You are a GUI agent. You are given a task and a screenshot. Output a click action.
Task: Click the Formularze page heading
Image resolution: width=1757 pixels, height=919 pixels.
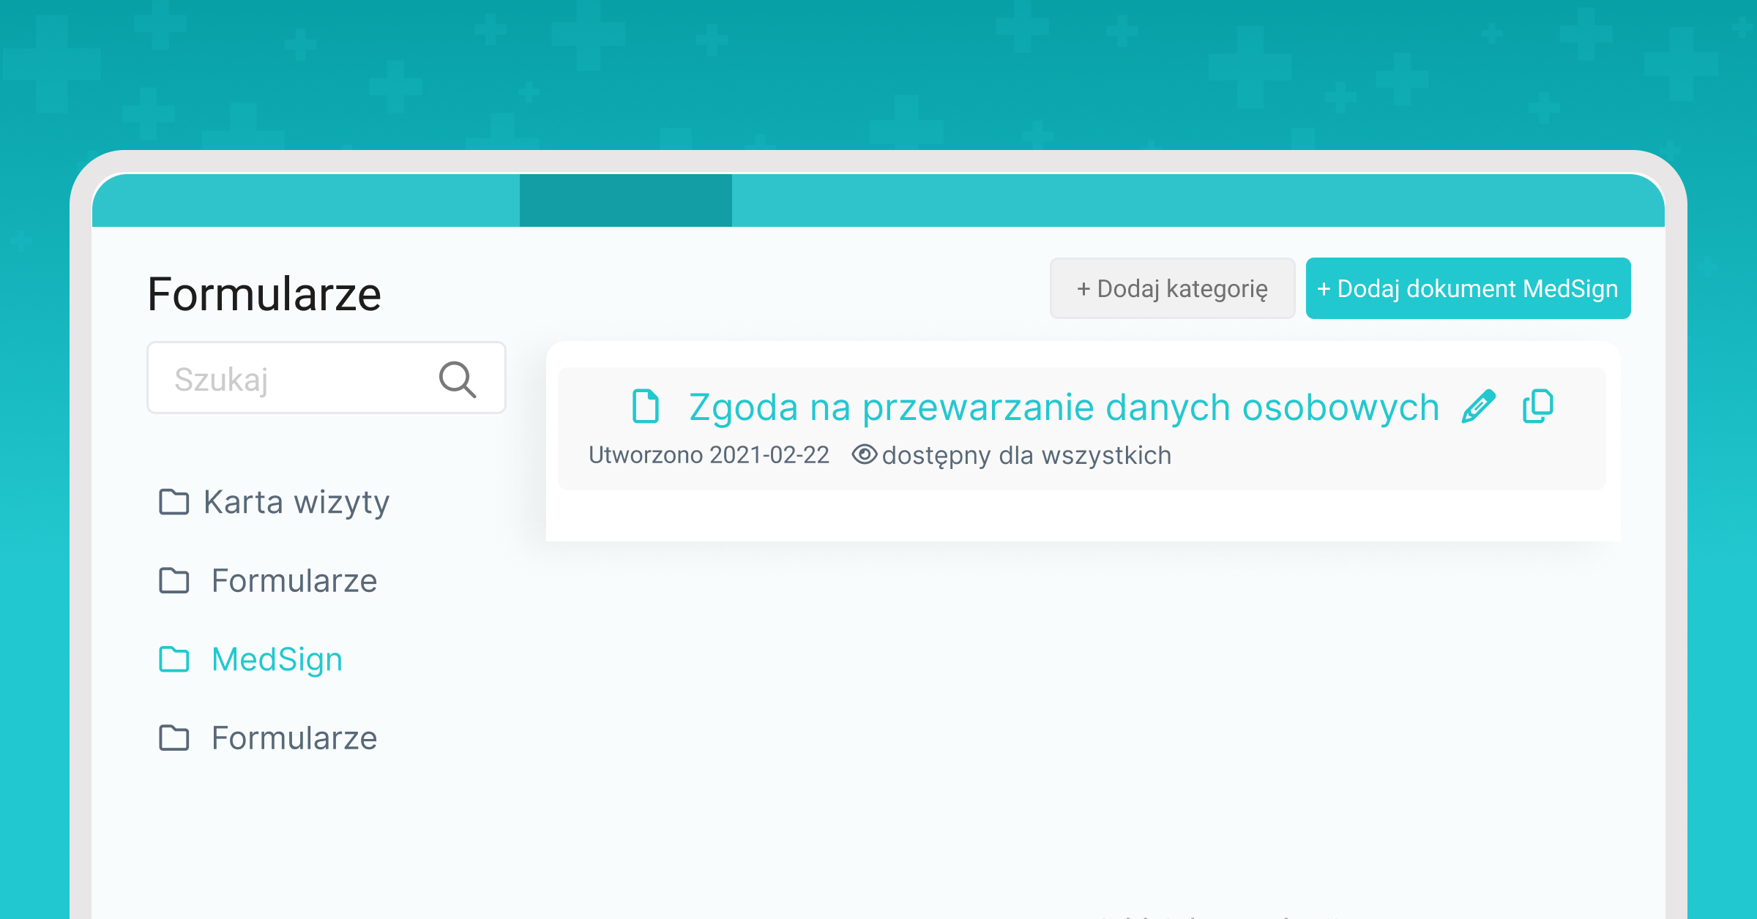[x=264, y=294]
